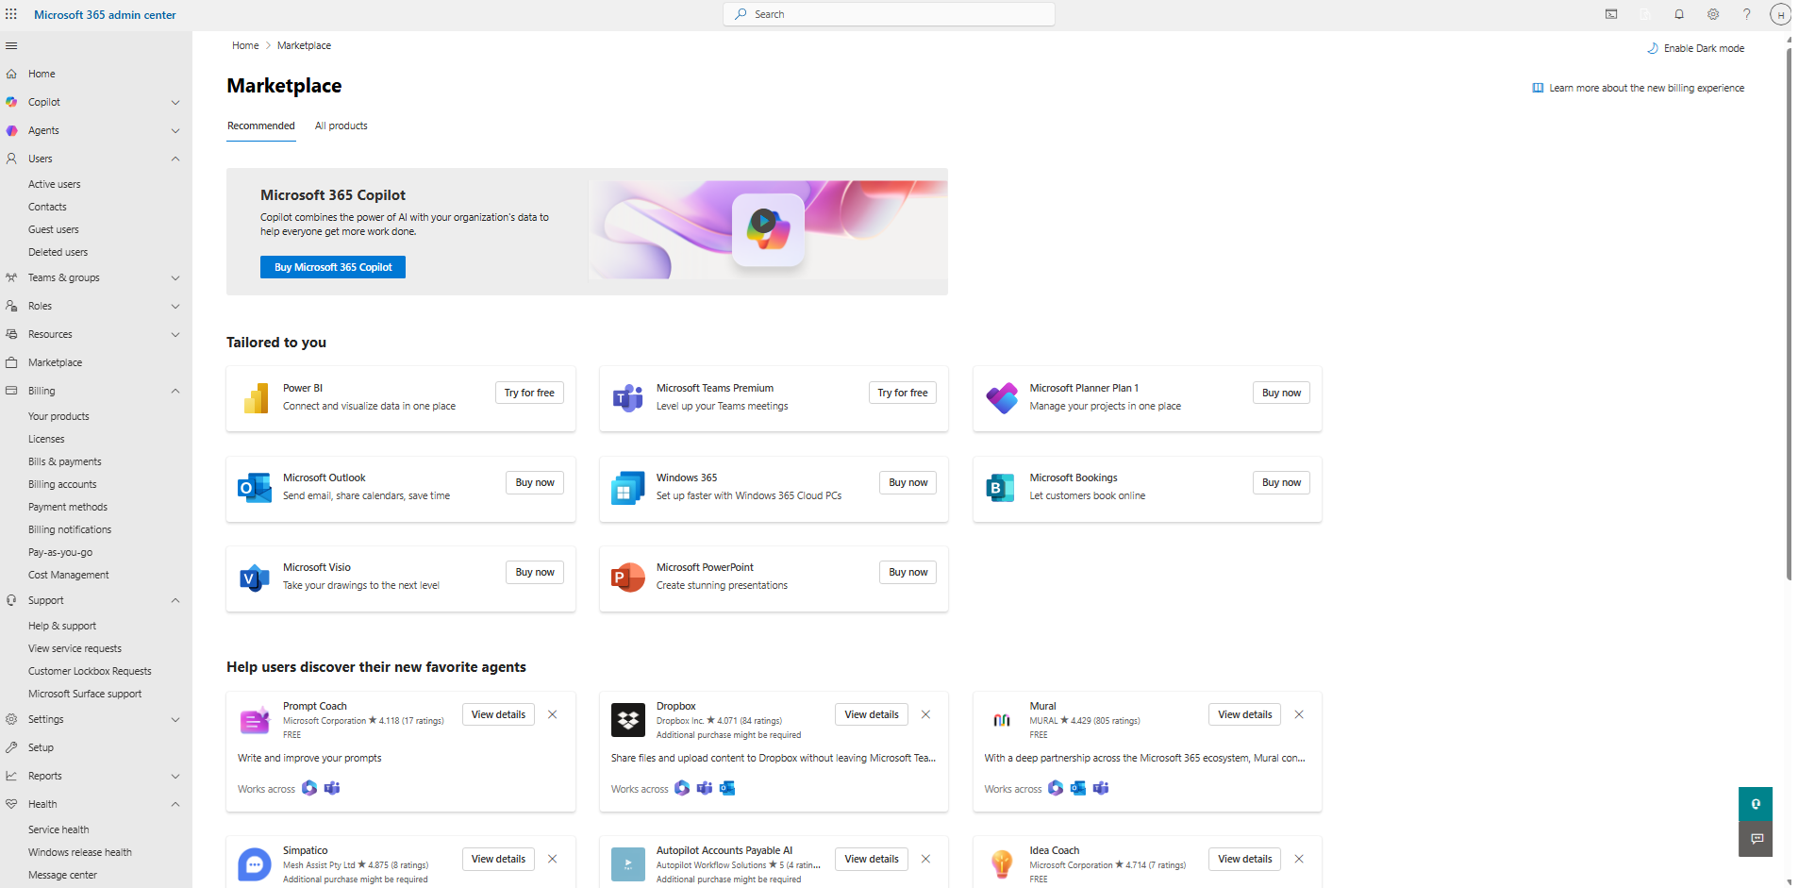The image size is (1798, 888).
Task: Buy Windows 365 now
Action: [x=908, y=482]
